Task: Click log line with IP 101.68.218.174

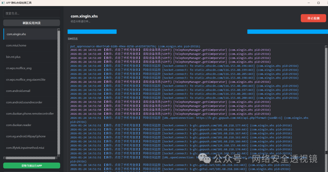Action: click(x=181, y=150)
